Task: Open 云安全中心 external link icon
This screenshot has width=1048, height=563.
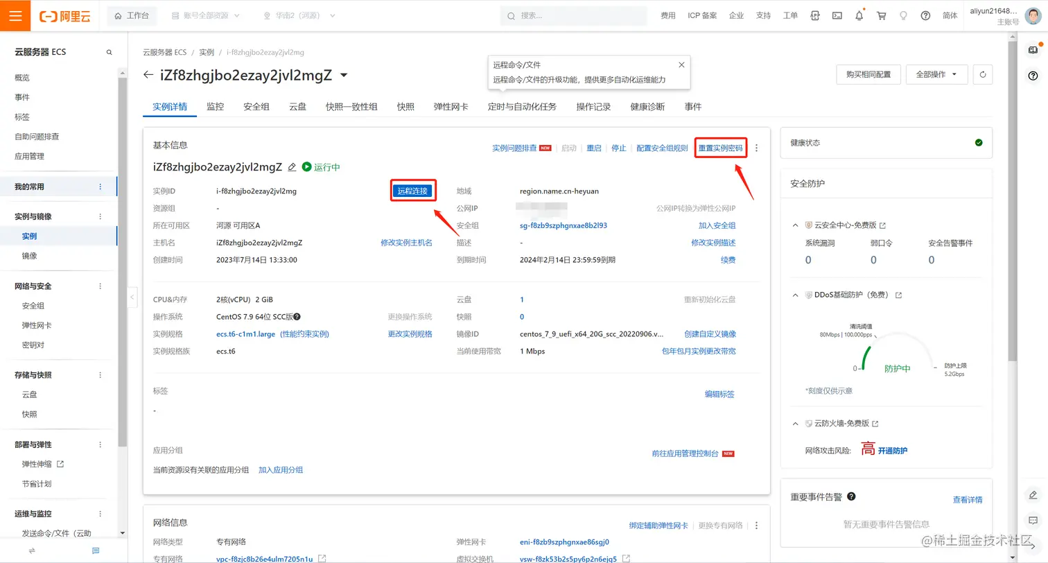Action: 882,225
